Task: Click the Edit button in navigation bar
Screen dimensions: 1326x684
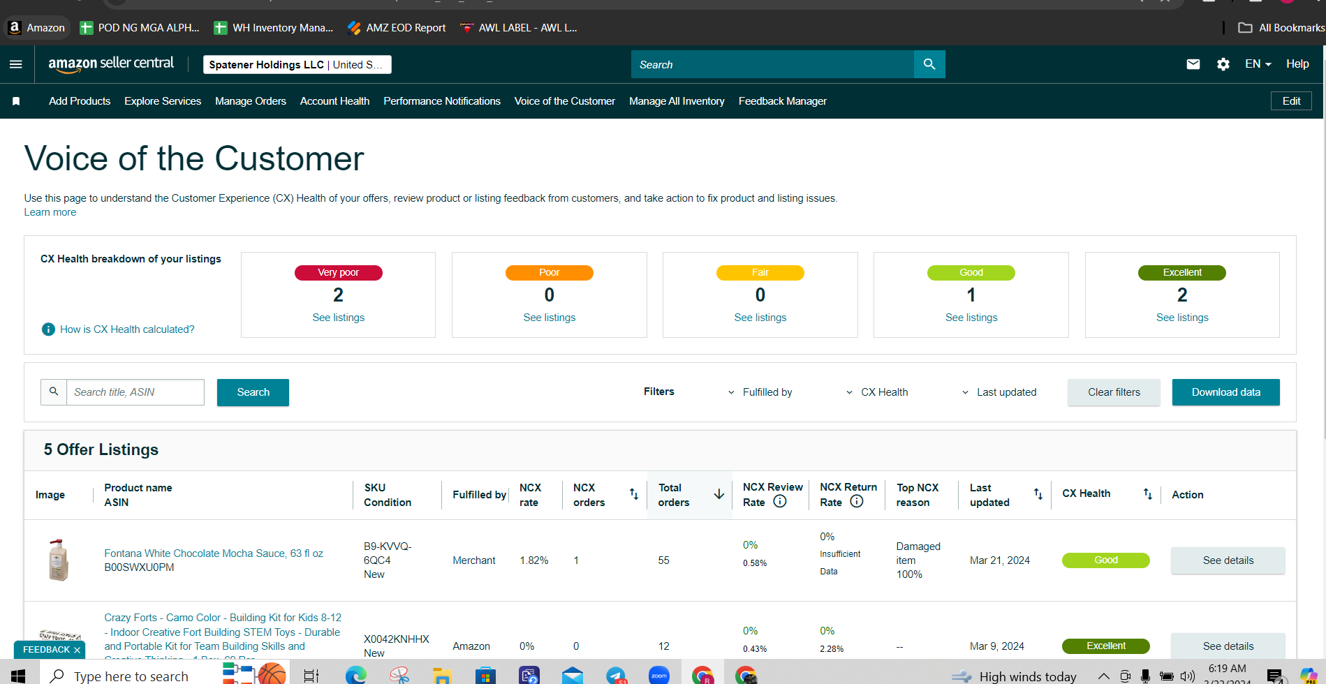Action: 1291,101
